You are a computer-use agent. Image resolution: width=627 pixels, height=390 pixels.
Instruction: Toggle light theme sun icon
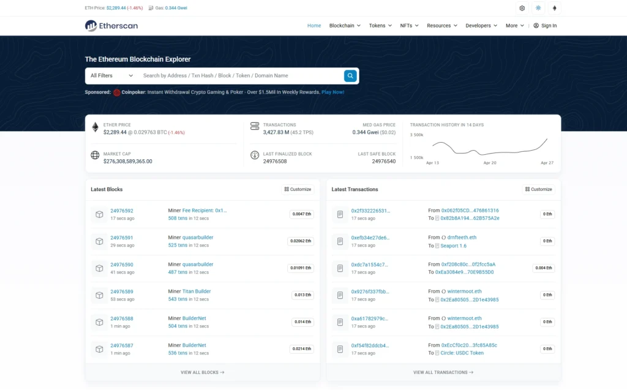538,8
